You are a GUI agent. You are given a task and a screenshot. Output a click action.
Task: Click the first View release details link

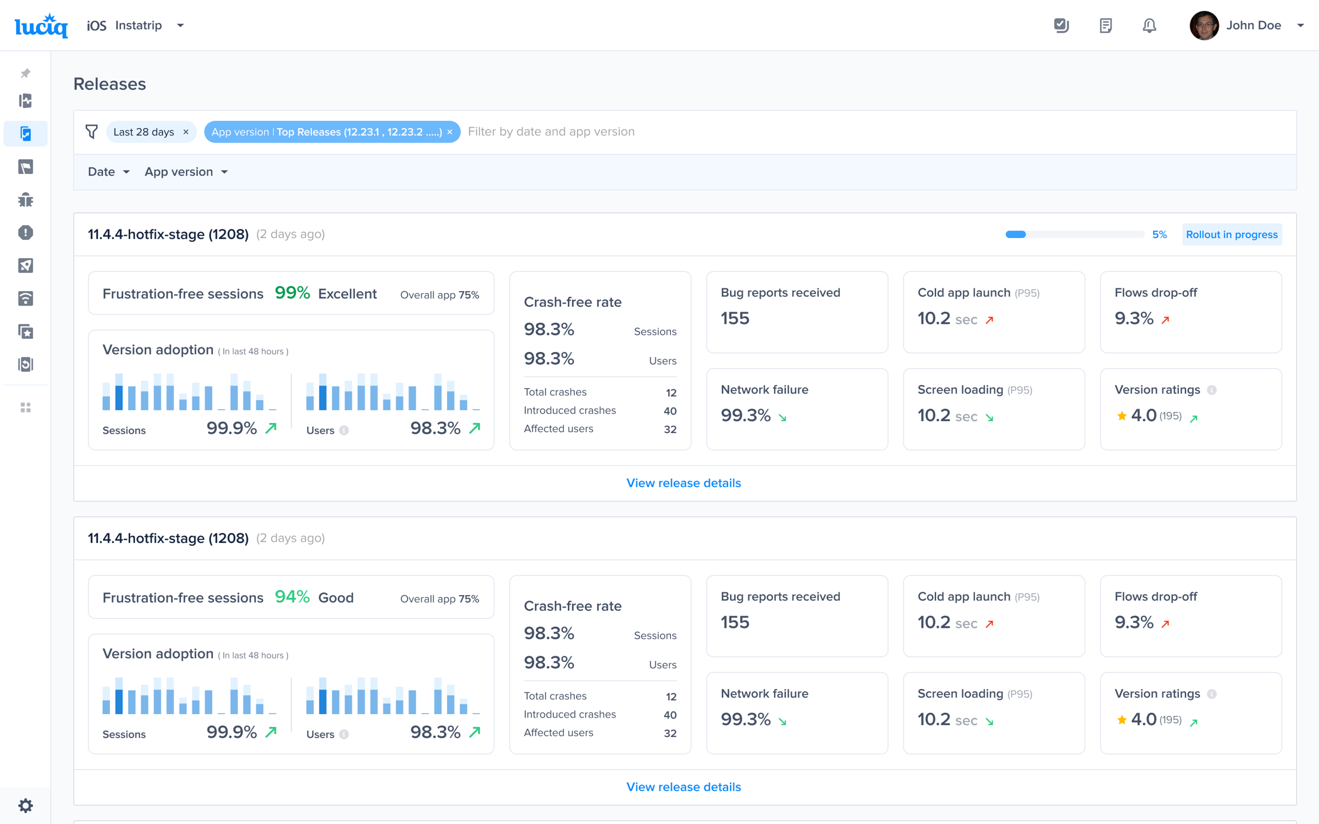pos(684,482)
